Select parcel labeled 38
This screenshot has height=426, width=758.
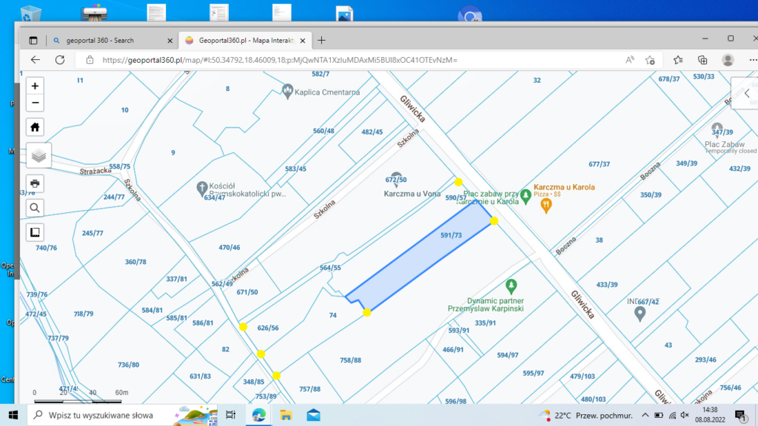tap(599, 240)
